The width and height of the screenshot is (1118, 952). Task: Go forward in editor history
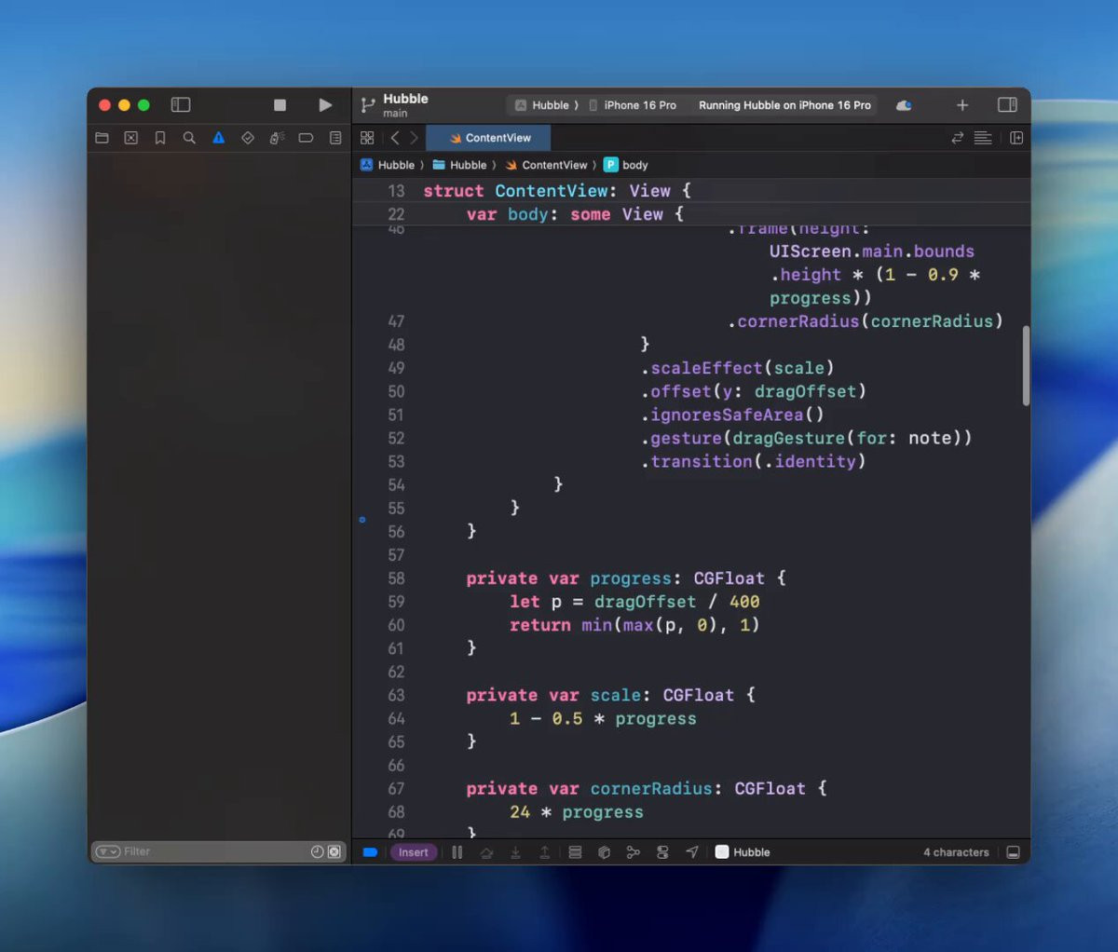pos(415,138)
